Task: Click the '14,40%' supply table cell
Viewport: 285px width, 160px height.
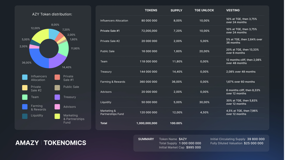Action: tap(177, 72)
